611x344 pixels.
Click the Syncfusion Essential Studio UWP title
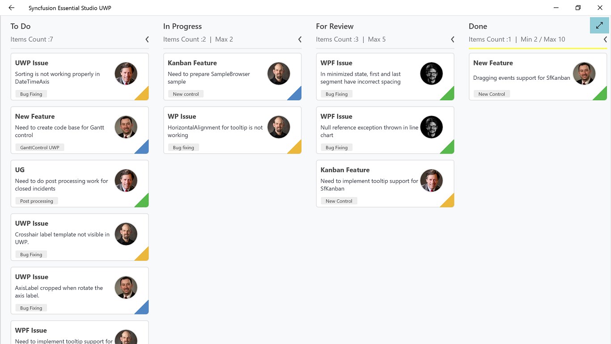[x=70, y=8]
